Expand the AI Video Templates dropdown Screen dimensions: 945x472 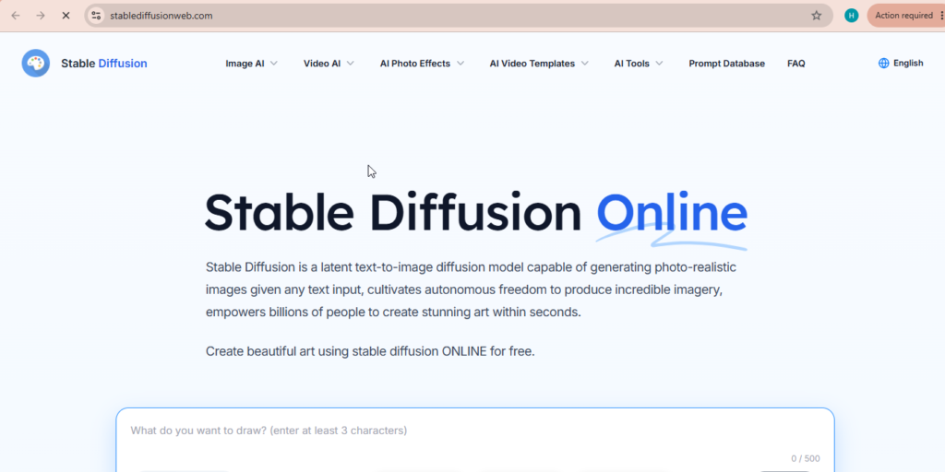[539, 64]
